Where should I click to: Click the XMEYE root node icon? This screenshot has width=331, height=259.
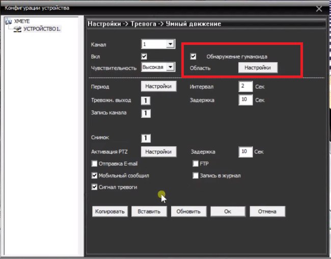(9, 21)
